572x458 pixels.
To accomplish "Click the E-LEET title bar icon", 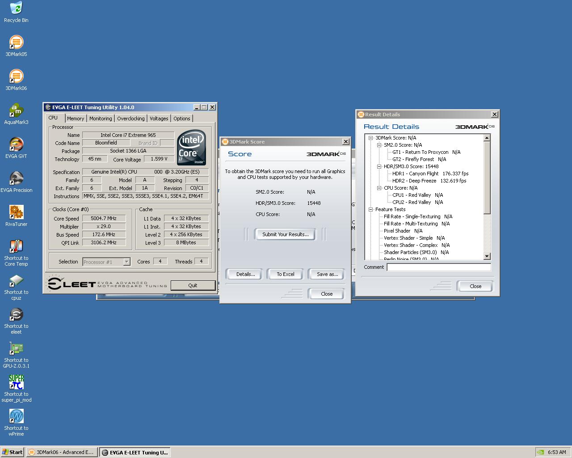I will (x=48, y=107).
